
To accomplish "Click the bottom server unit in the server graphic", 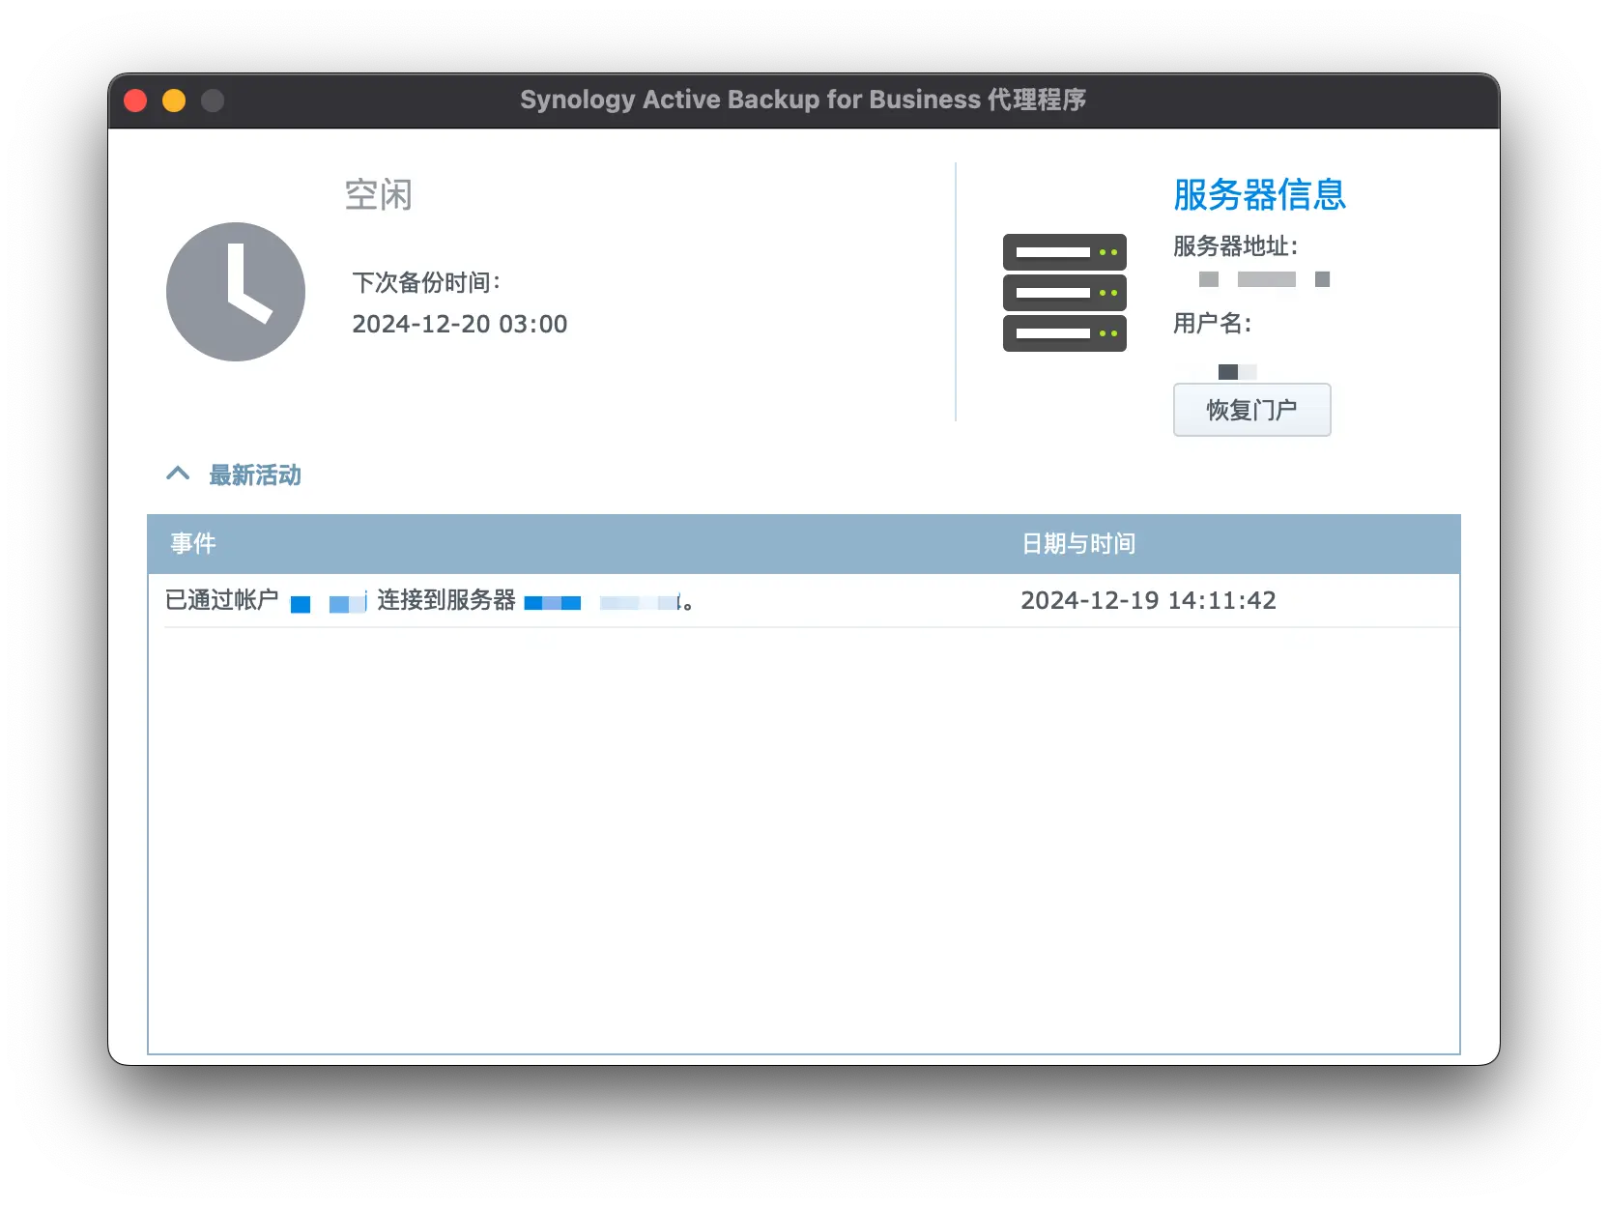I will point(1064,332).
